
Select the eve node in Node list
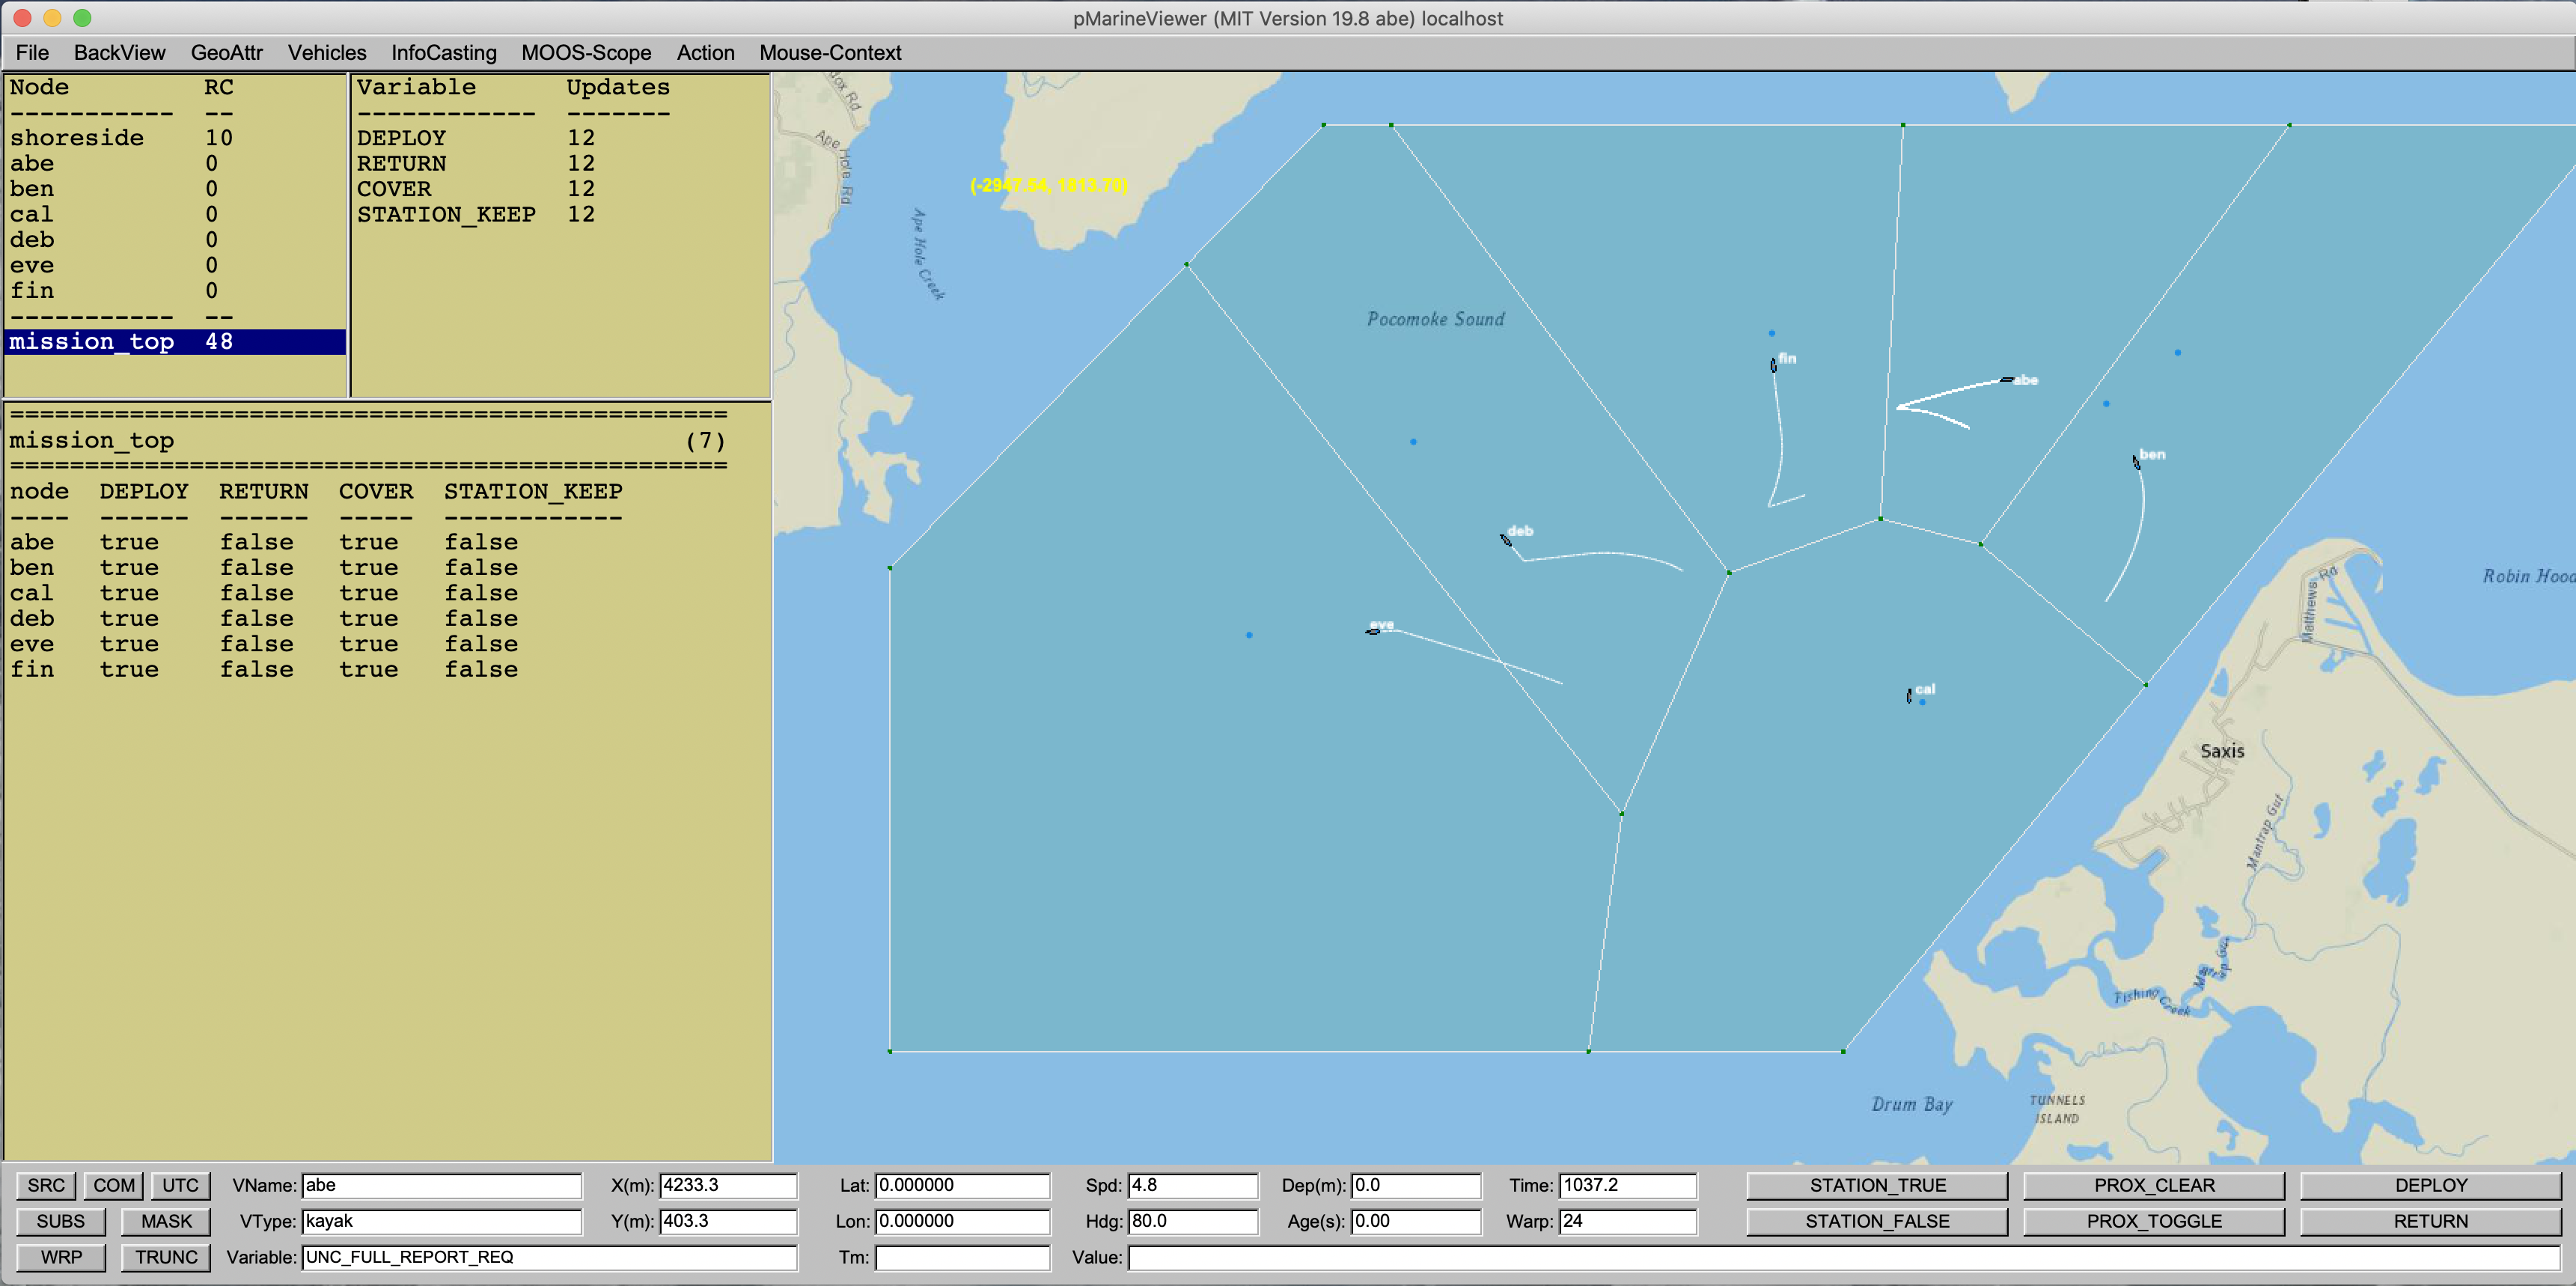pos(175,266)
